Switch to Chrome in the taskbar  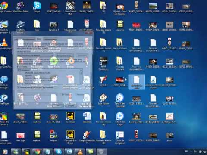tap(37, 152)
